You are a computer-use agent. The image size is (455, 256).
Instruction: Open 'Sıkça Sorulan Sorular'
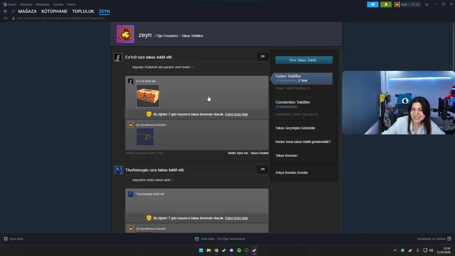[x=292, y=172]
